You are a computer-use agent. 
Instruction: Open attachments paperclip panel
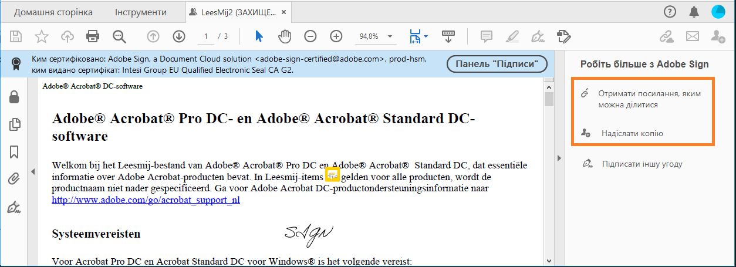(14, 179)
